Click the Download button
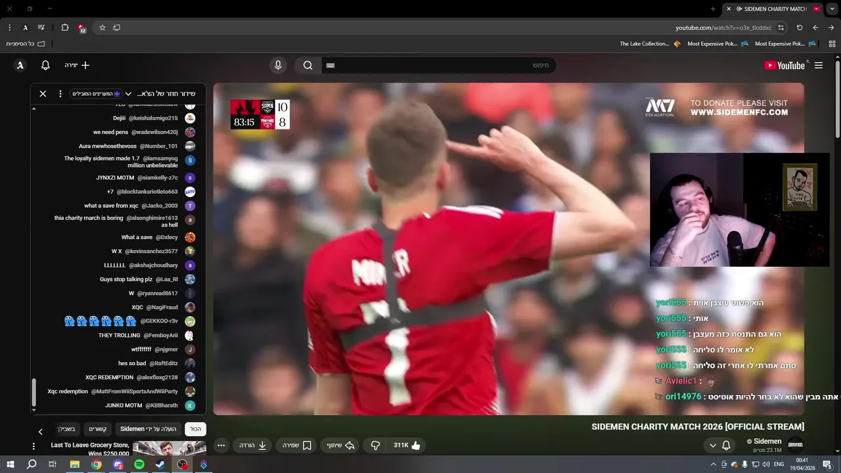Image resolution: width=841 pixels, height=473 pixels. [253, 445]
